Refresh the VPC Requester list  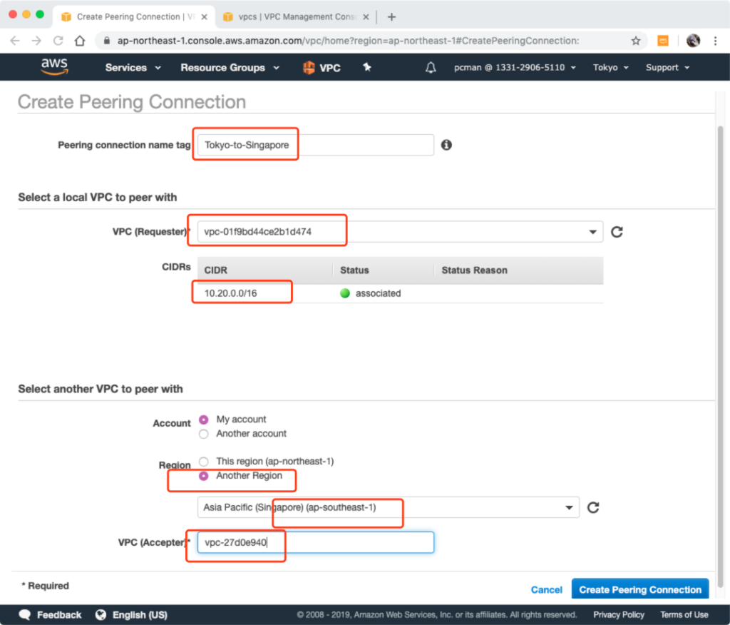click(x=617, y=232)
